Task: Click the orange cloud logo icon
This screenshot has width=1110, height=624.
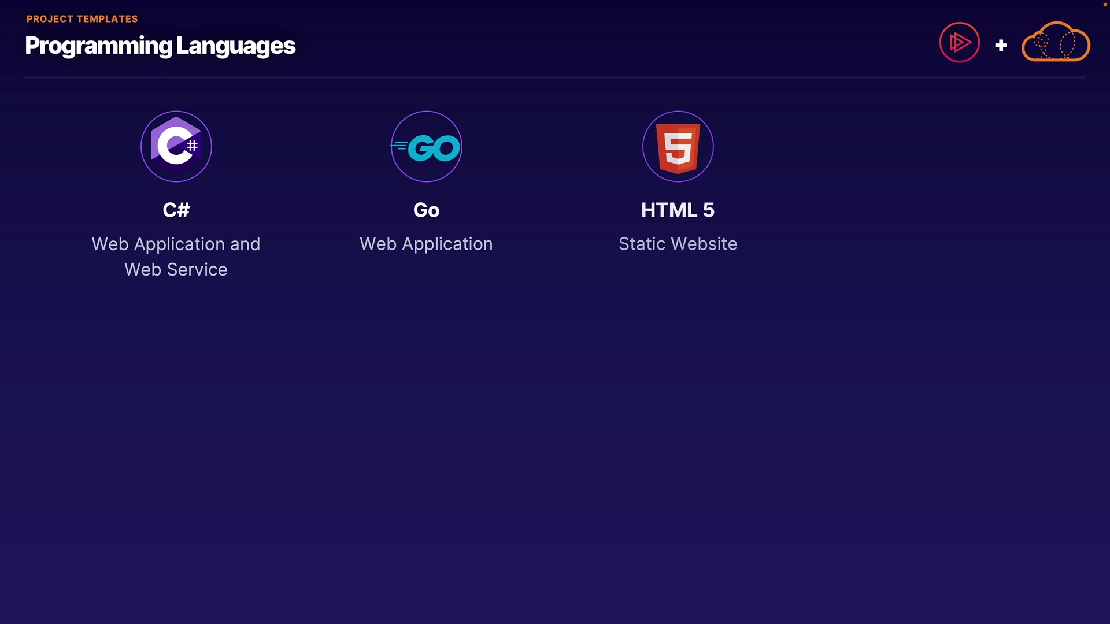Action: pyautogui.click(x=1056, y=42)
